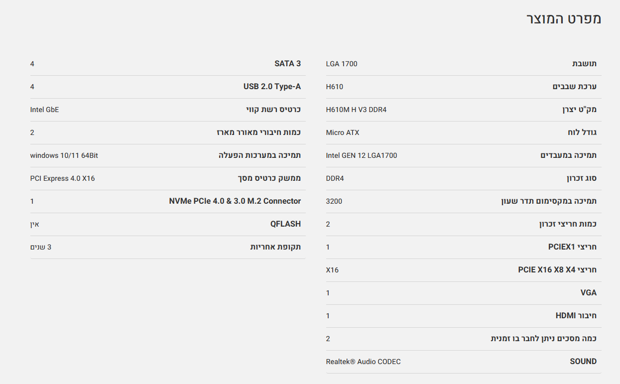Click the "SATA 3" spec label
The width and height of the screenshot is (620, 384).
(x=287, y=64)
